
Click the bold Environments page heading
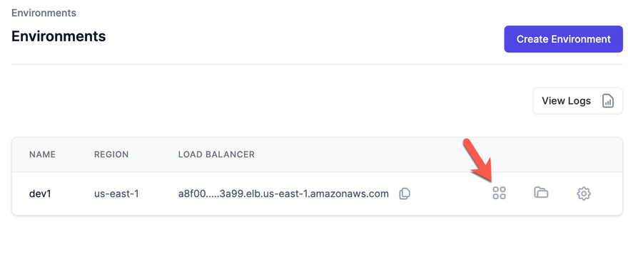[59, 36]
